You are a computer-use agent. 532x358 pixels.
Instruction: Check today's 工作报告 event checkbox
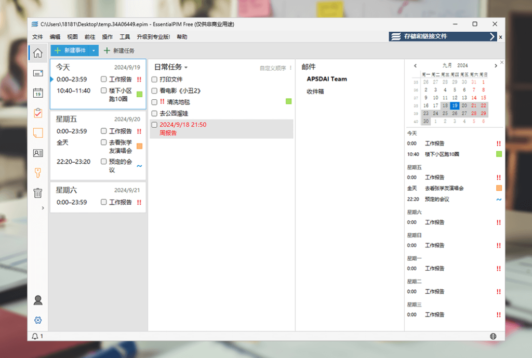click(x=103, y=79)
